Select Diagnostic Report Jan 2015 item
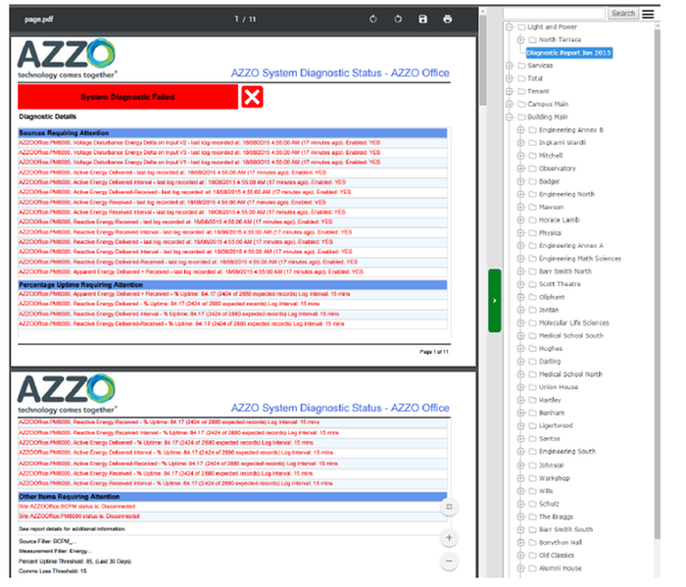The image size is (686, 587). tap(568, 53)
